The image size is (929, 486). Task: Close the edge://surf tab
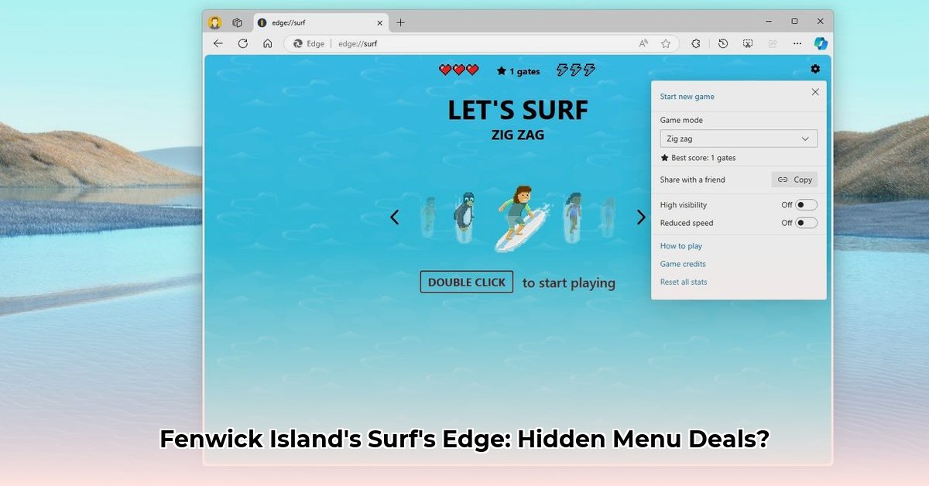pos(379,22)
